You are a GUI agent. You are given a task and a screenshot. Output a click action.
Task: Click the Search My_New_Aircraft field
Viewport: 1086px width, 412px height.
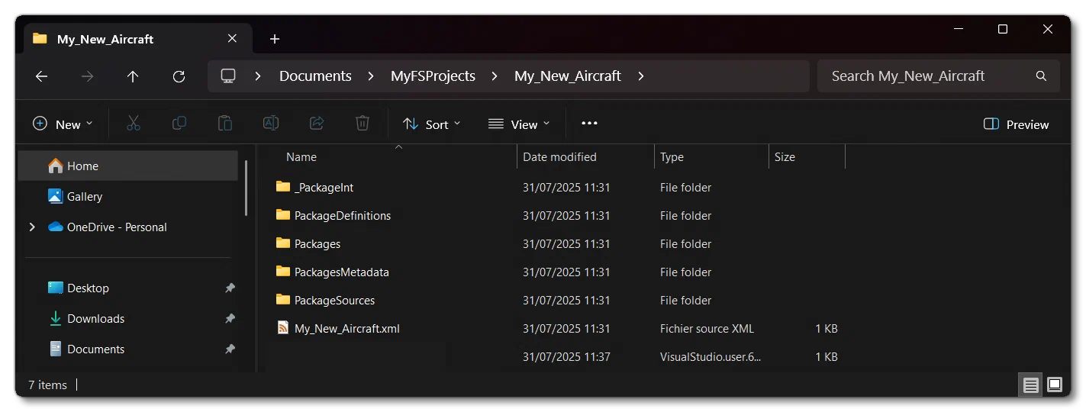click(938, 76)
